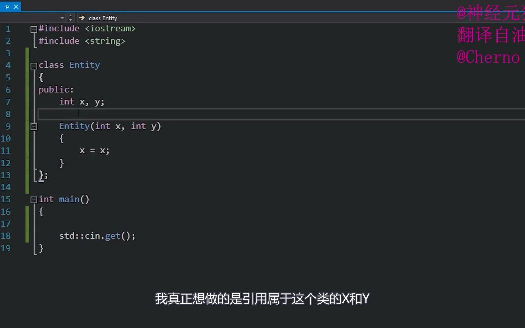Click the "main" function name
Screen dimensions: 525x328
pos(69,199)
